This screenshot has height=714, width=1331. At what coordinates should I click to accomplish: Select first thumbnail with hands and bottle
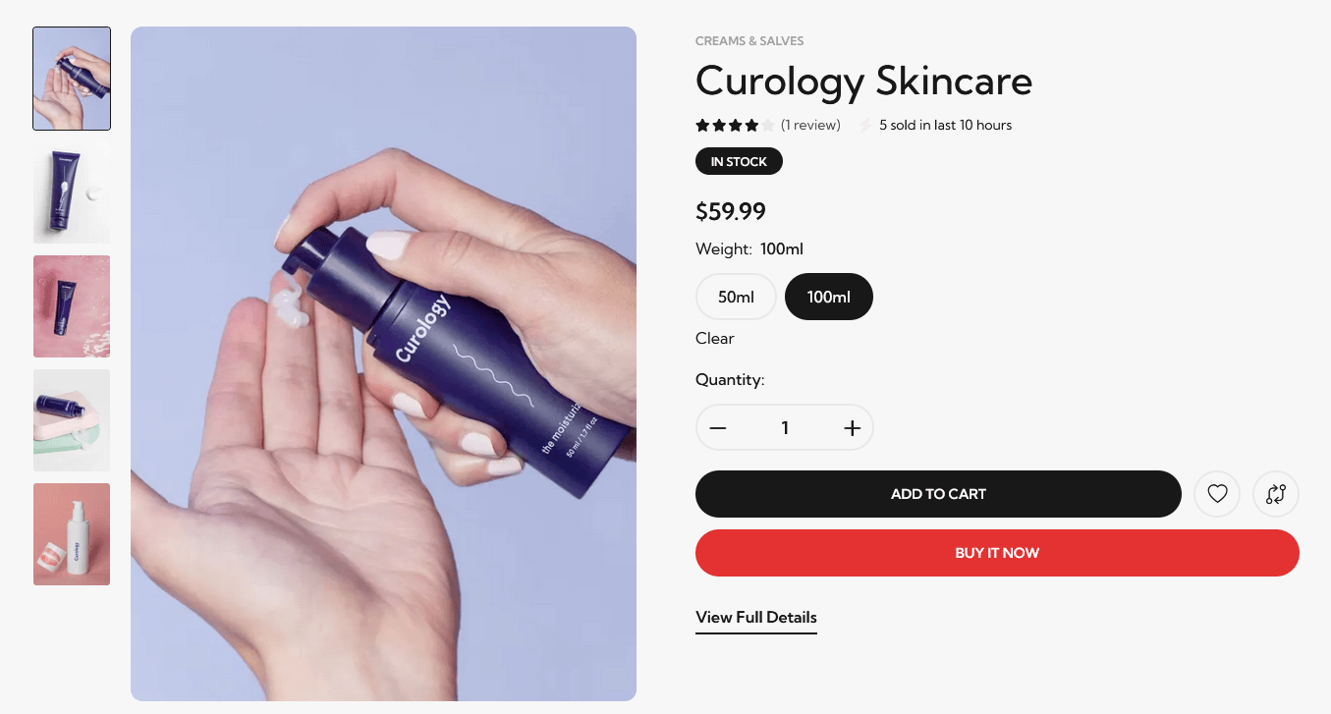(72, 79)
